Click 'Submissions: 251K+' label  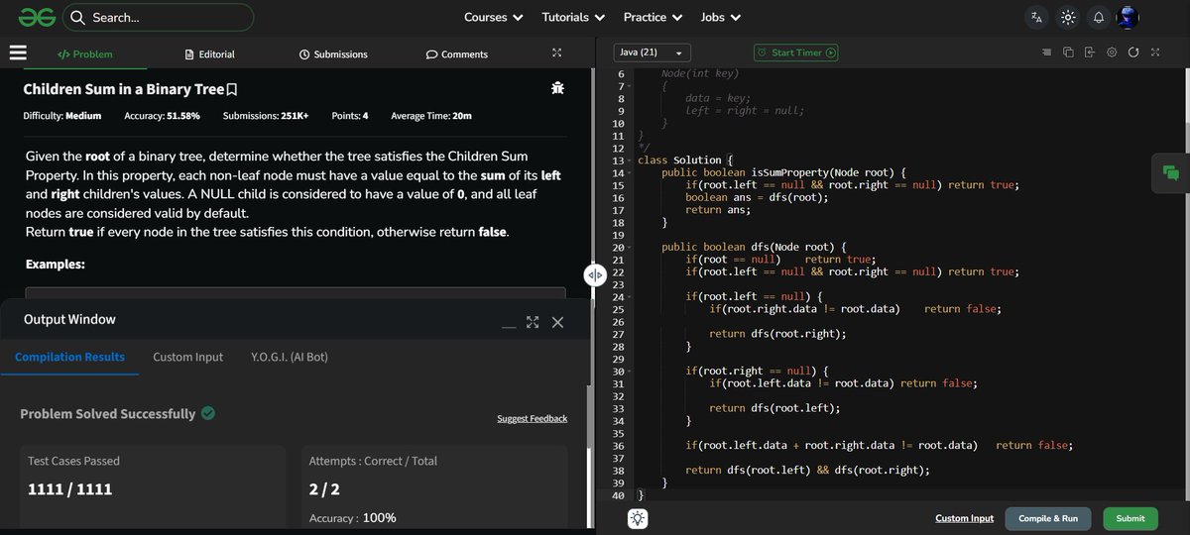pyautogui.click(x=265, y=116)
